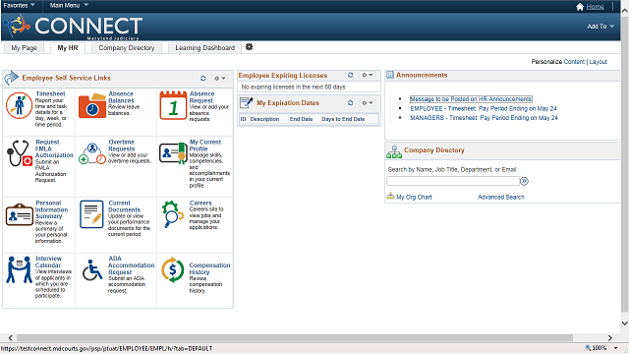Click the ADA Accommodation wheelchair icon
This screenshot has width=629, height=354.
92,270
